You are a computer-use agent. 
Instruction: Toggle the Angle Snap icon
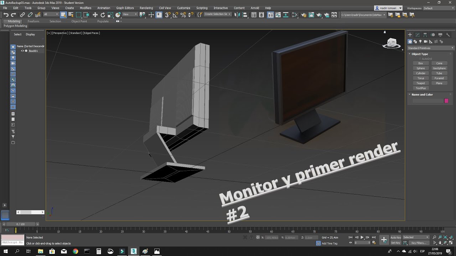[x=175, y=15]
